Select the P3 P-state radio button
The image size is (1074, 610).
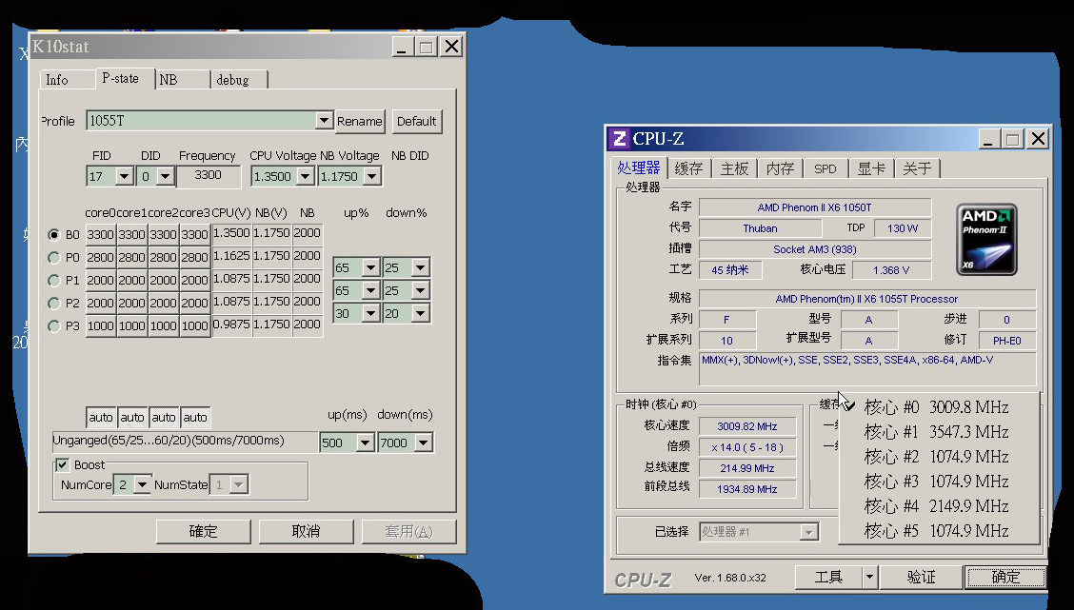tap(54, 326)
